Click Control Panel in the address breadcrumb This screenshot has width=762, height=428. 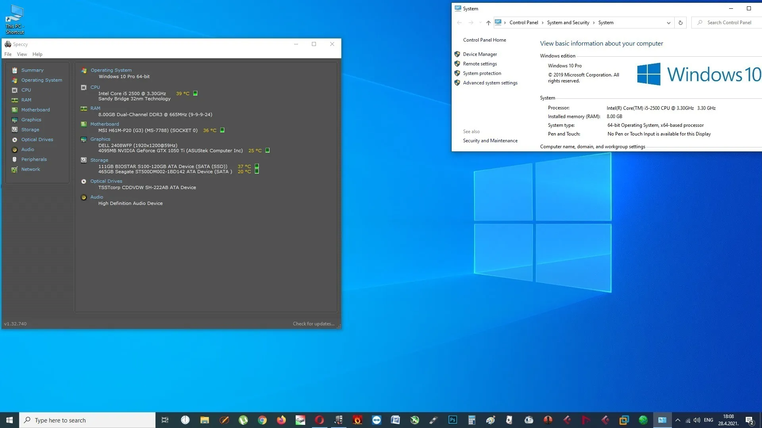tap(524, 23)
